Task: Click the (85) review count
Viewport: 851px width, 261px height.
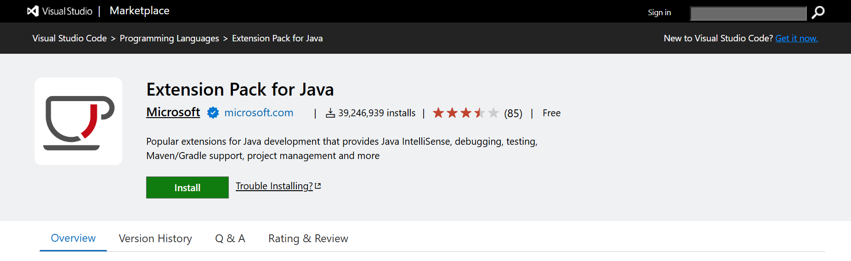Action: [513, 113]
